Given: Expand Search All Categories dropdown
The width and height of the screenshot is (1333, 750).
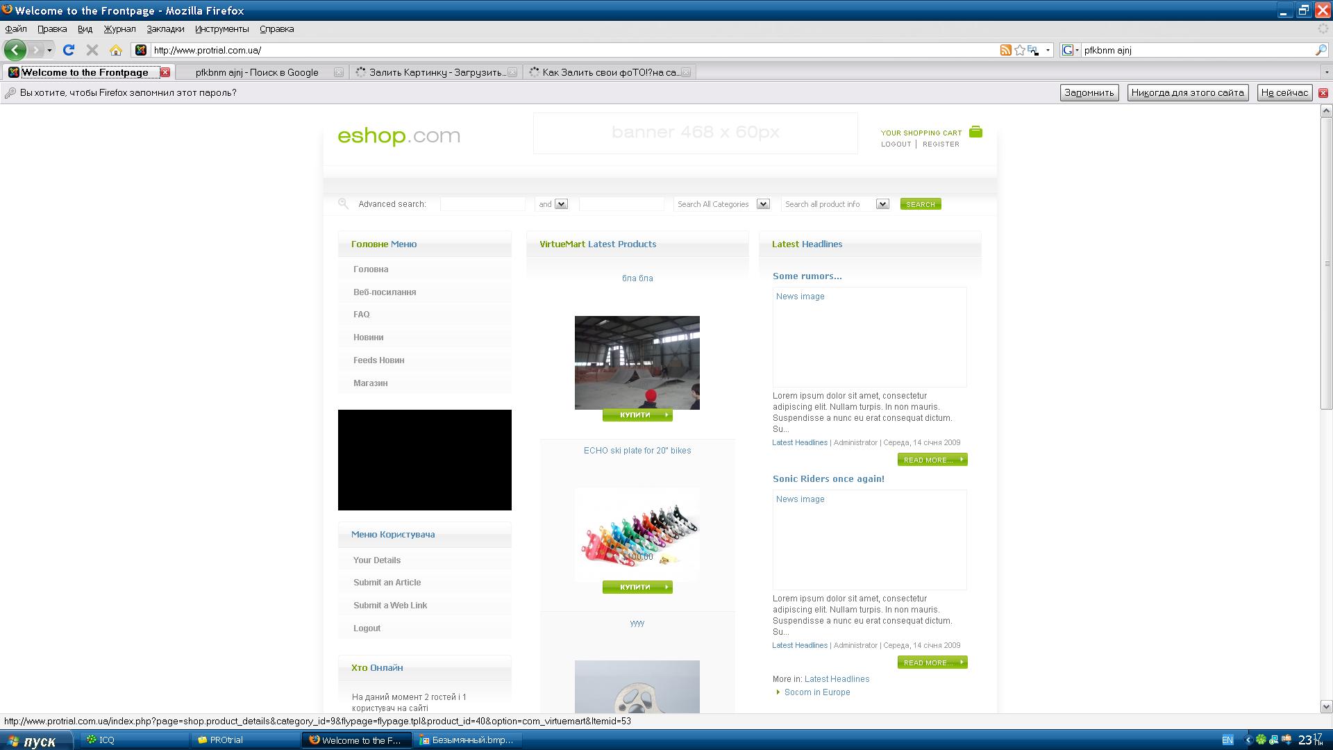Looking at the screenshot, I should [x=763, y=204].
